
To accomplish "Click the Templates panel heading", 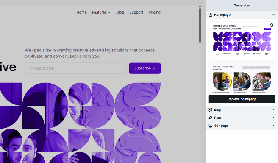I will tap(242, 6).
